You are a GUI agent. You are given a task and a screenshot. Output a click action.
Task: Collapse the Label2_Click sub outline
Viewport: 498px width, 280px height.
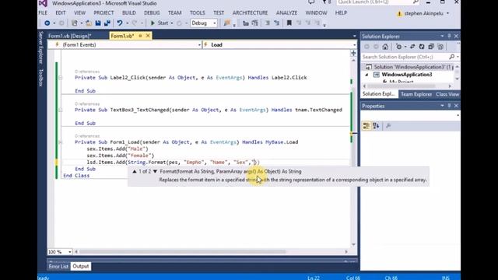(x=61, y=78)
